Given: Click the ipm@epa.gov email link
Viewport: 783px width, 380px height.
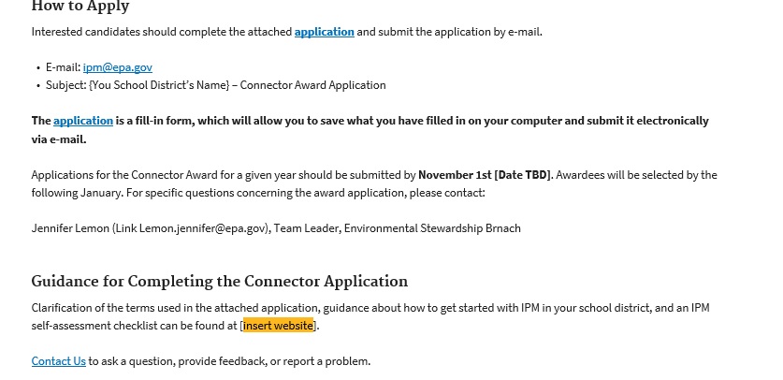Looking at the screenshot, I should [x=117, y=67].
